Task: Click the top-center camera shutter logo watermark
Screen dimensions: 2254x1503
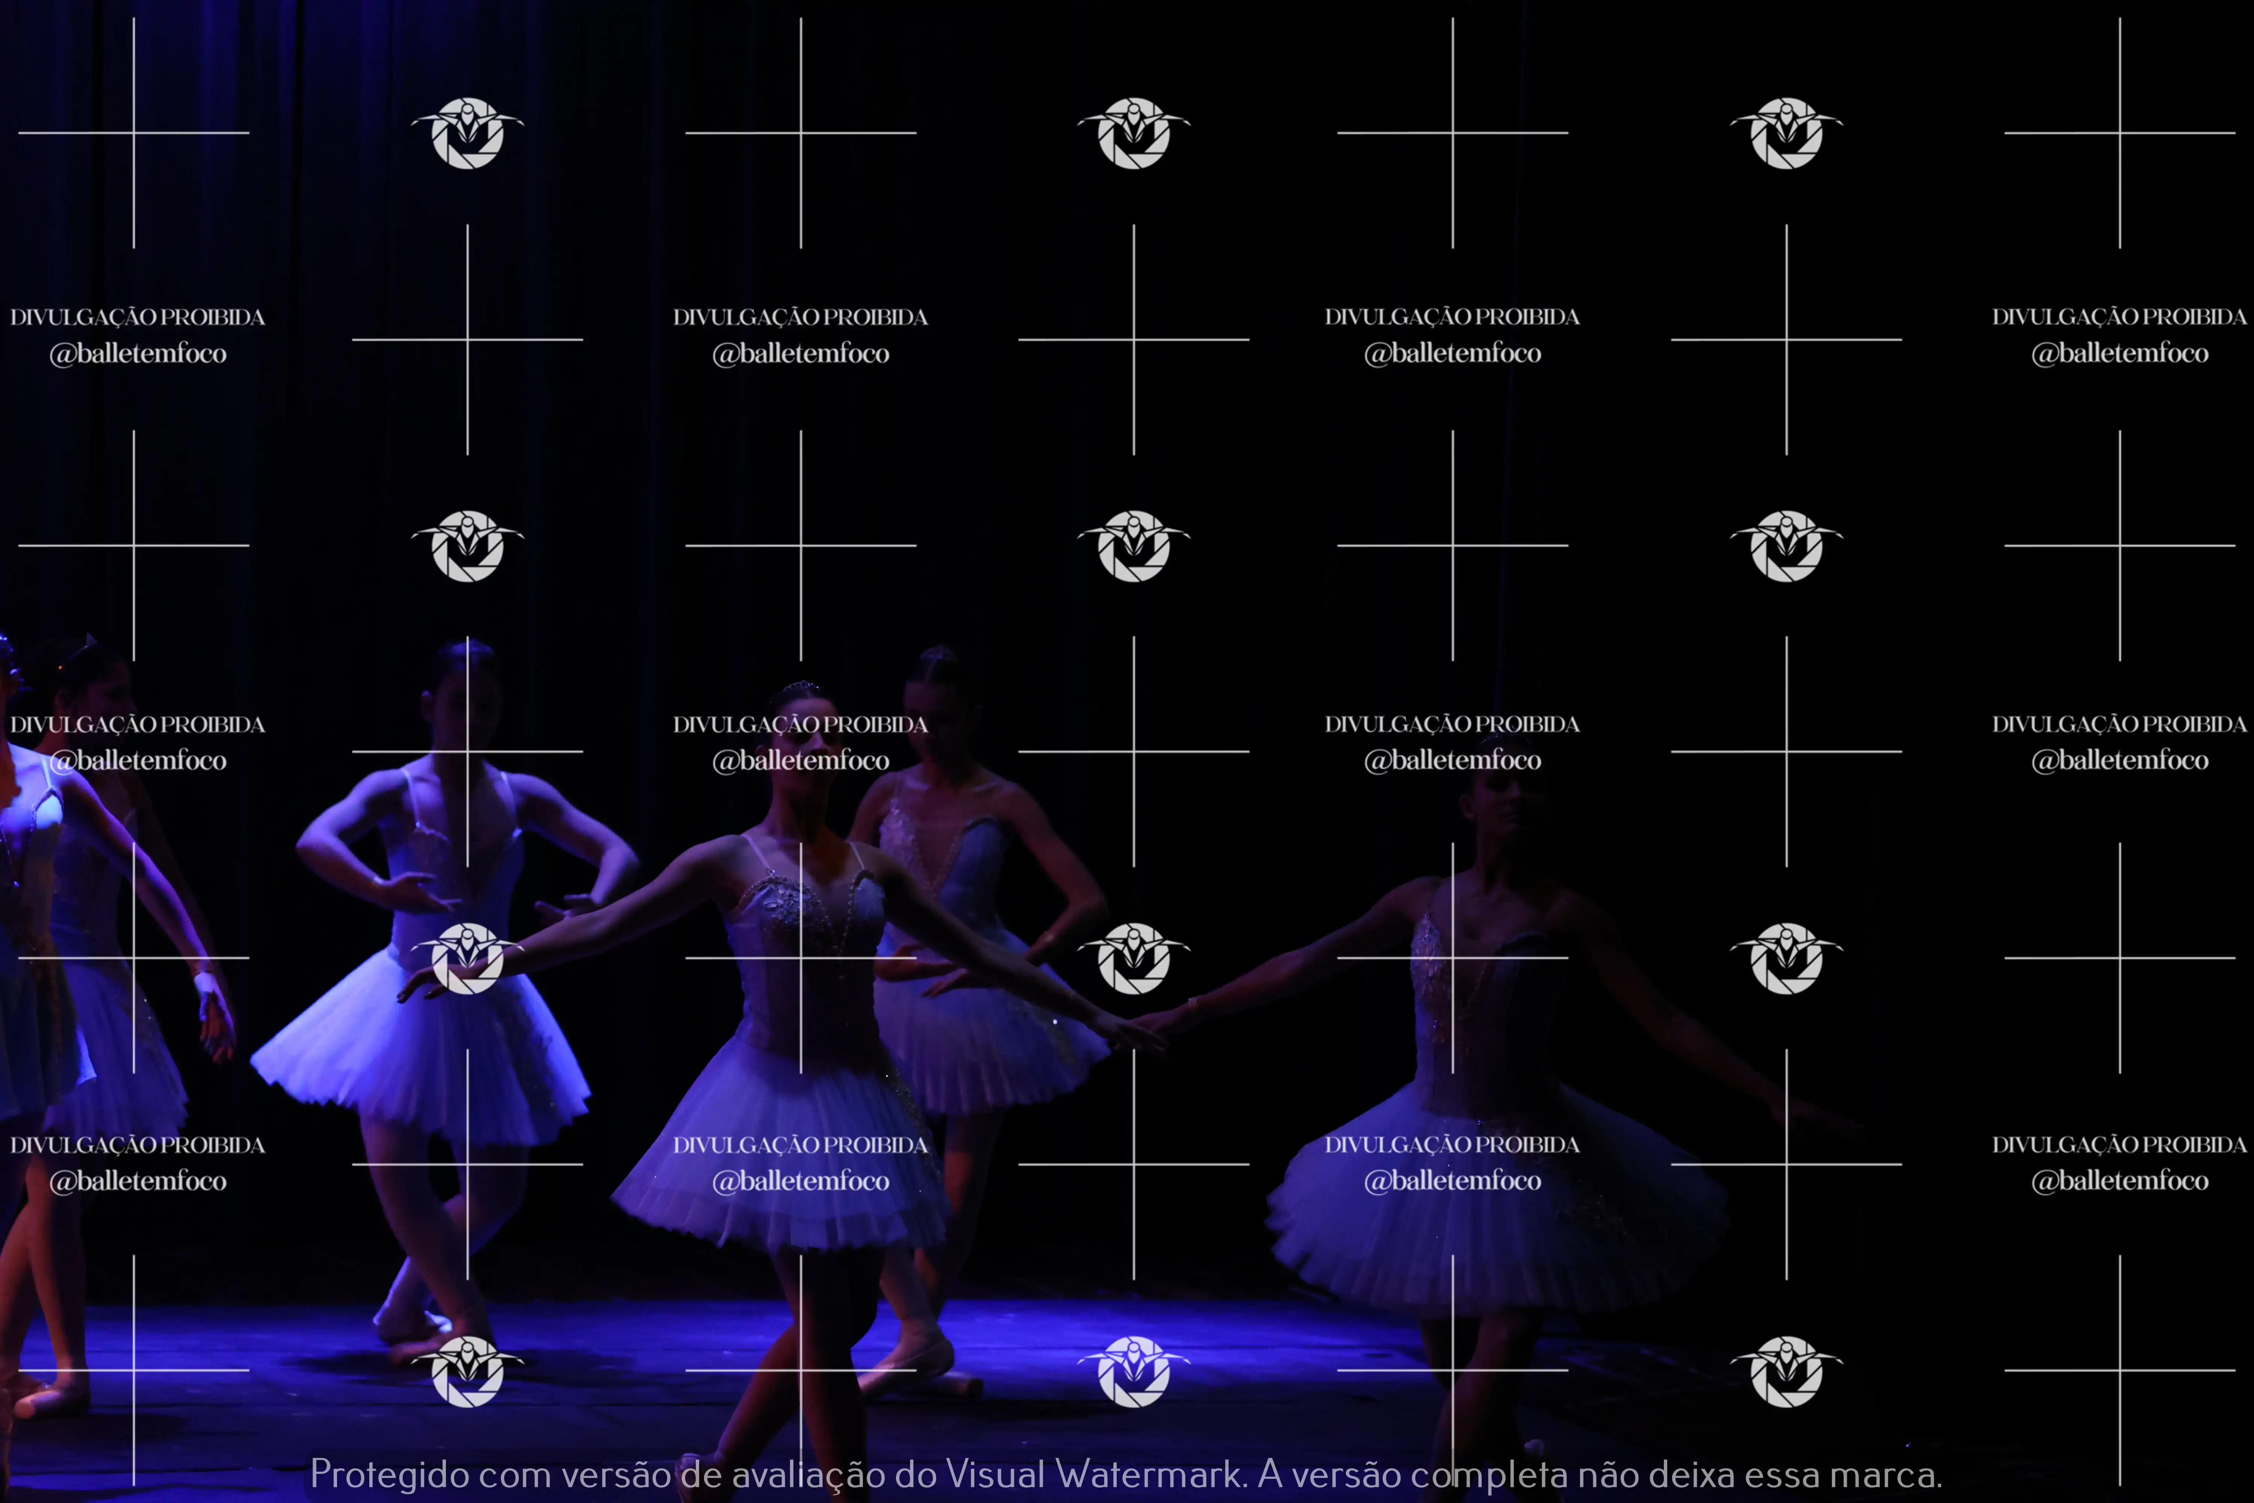Action: 1134,133
